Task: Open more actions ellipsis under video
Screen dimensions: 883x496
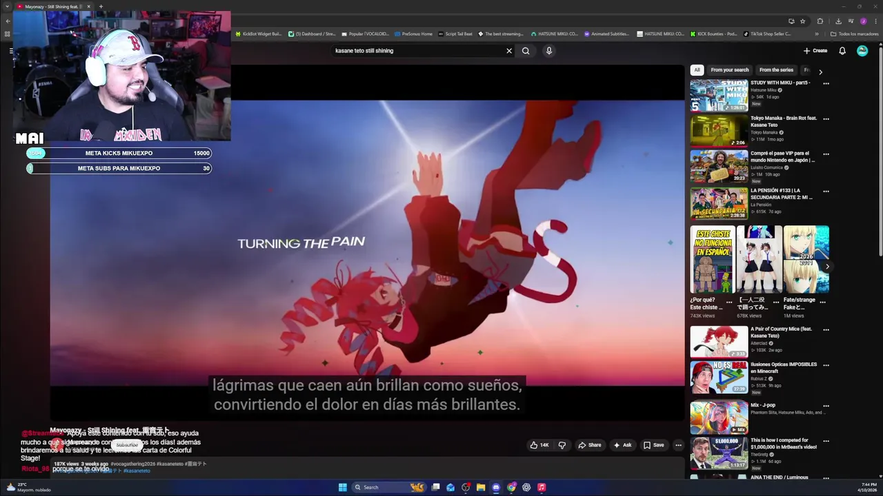Action: (x=678, y=445)
